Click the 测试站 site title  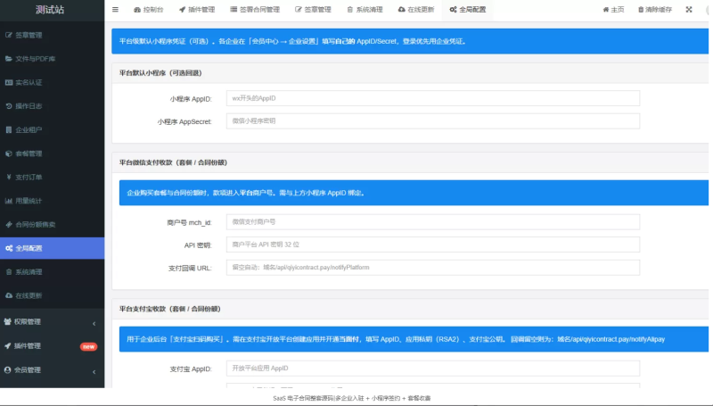(50, 10)
